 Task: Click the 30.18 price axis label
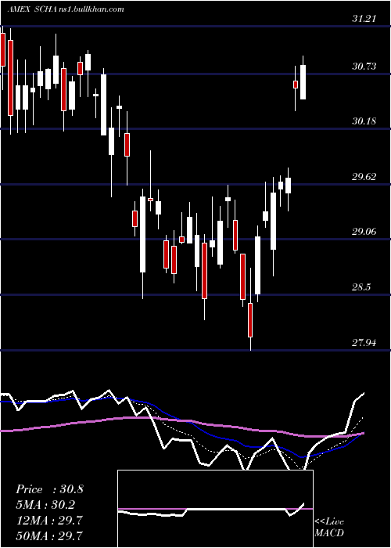click(364, 121)
